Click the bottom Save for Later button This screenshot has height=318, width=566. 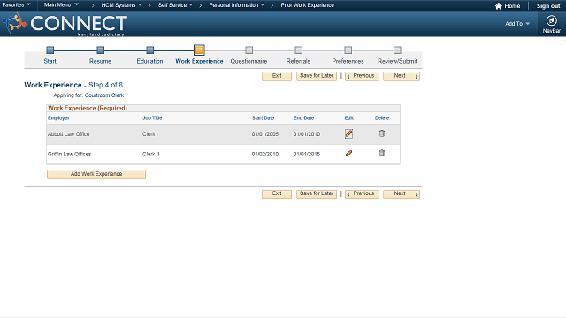coord(317,194)
